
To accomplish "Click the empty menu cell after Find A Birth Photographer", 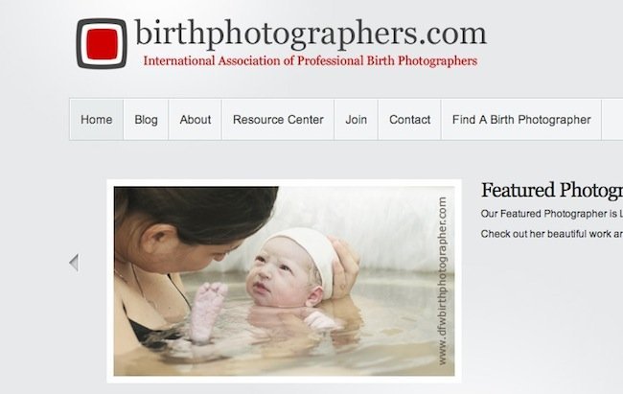I will pos(612,120).
